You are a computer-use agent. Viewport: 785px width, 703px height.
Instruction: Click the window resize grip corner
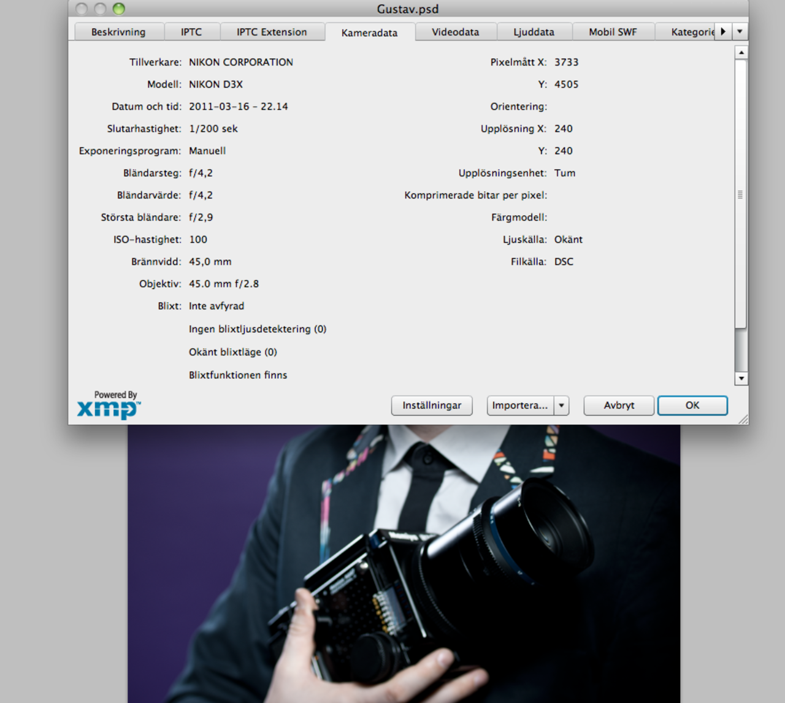tap(743, 419)
